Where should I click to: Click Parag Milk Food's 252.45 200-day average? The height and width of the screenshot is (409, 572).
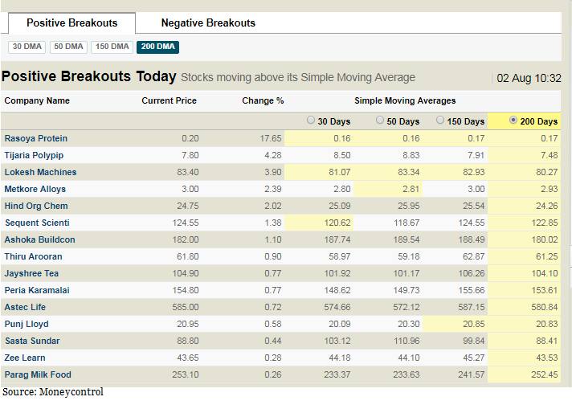(544, 374)
